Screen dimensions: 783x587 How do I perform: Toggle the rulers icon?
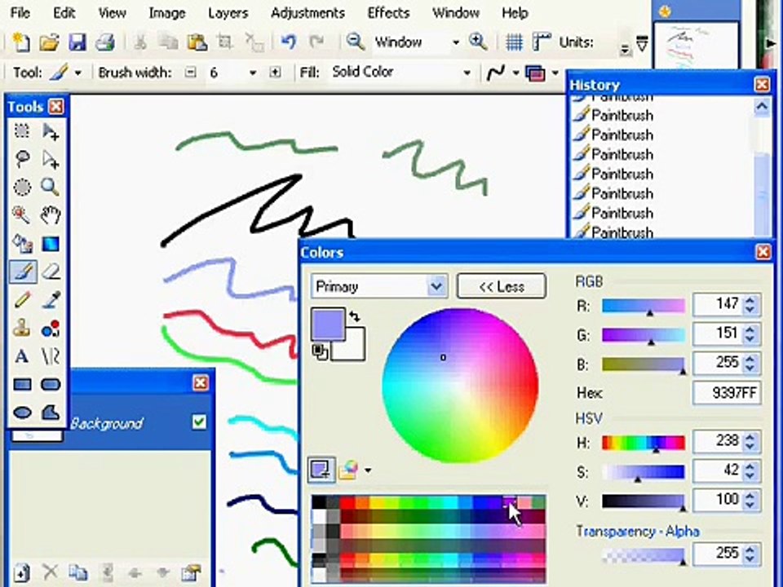pos(542,42)
